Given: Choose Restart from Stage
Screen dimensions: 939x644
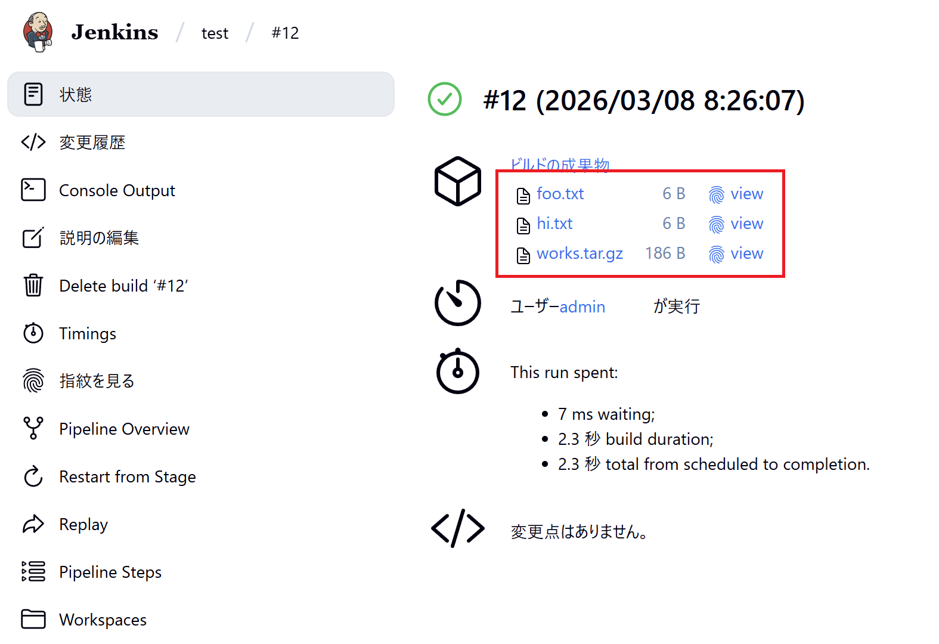Looking at the screenshot, I should pyautogui.click(x=127, y=476).
